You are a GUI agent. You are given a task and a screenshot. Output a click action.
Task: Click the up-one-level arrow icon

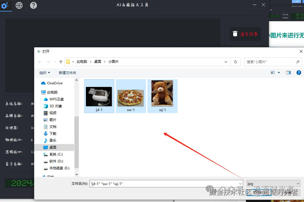point(61,62)
